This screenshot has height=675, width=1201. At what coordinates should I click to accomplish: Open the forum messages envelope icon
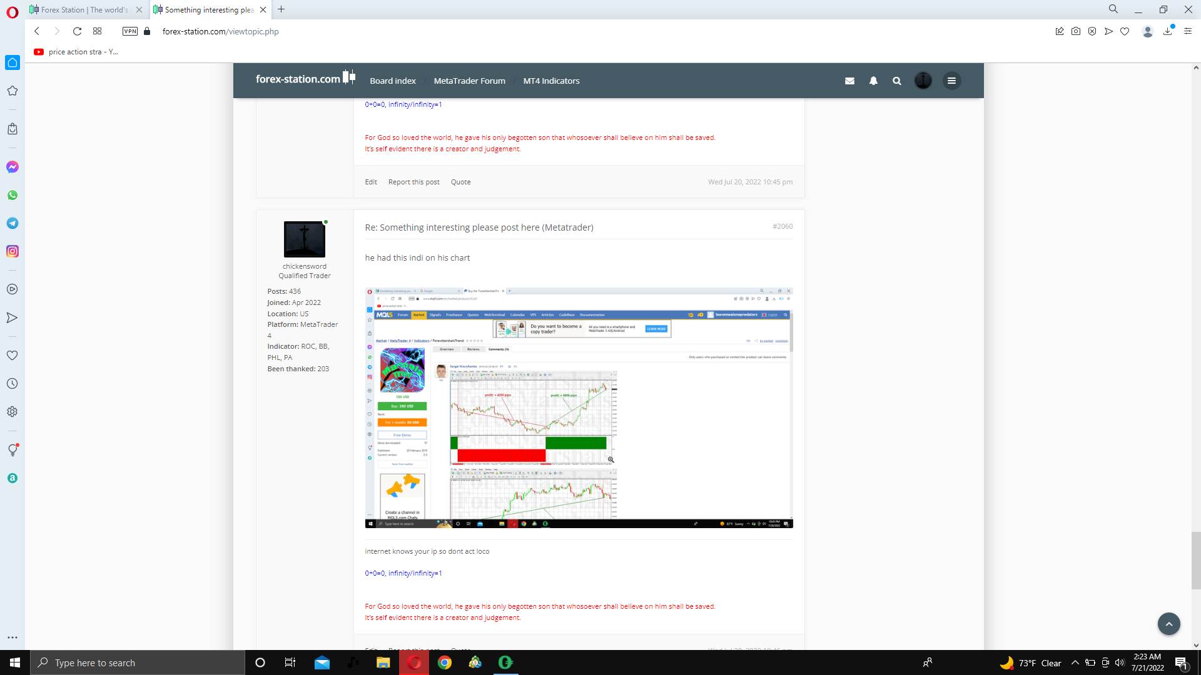849,81
